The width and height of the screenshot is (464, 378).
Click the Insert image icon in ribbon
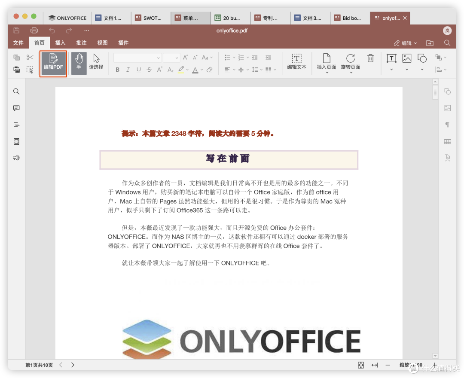(407, 58)
